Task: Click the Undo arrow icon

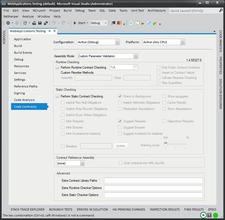Action: 54,23
